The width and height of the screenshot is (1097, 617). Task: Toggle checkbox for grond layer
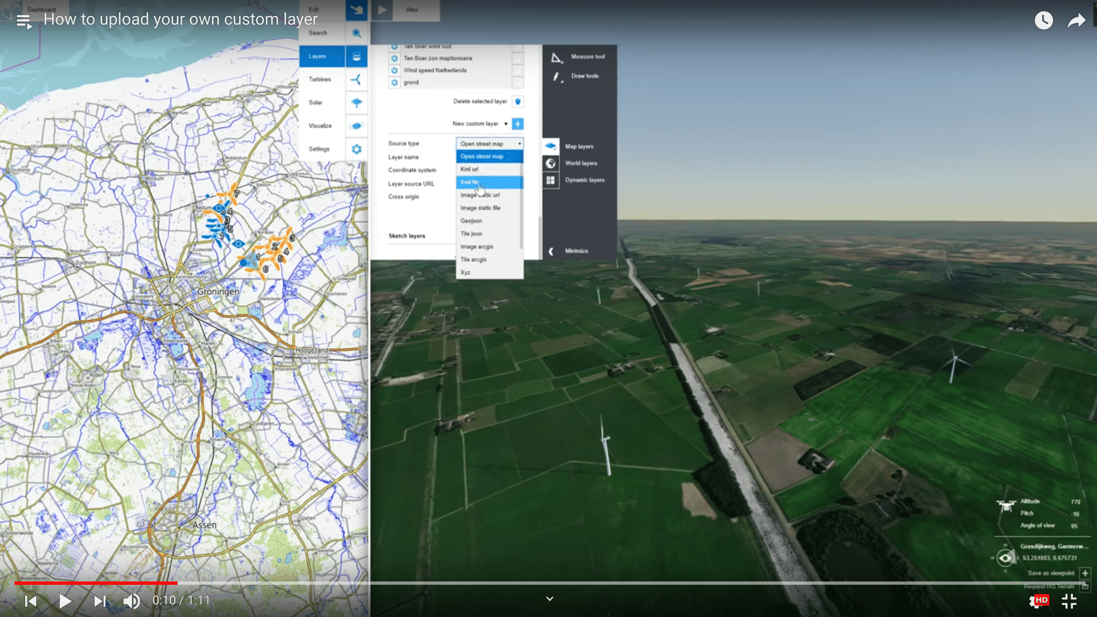tap(518, 83)
